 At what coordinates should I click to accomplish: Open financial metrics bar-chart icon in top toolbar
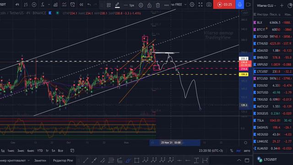point(55,5)
